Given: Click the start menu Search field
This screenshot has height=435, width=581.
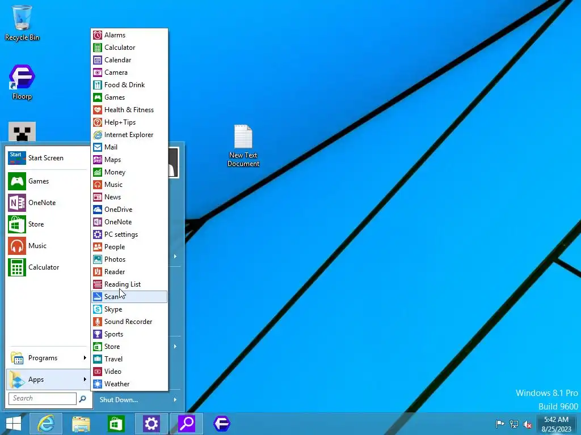Looking at the screenshot, I should click(42, 398).
